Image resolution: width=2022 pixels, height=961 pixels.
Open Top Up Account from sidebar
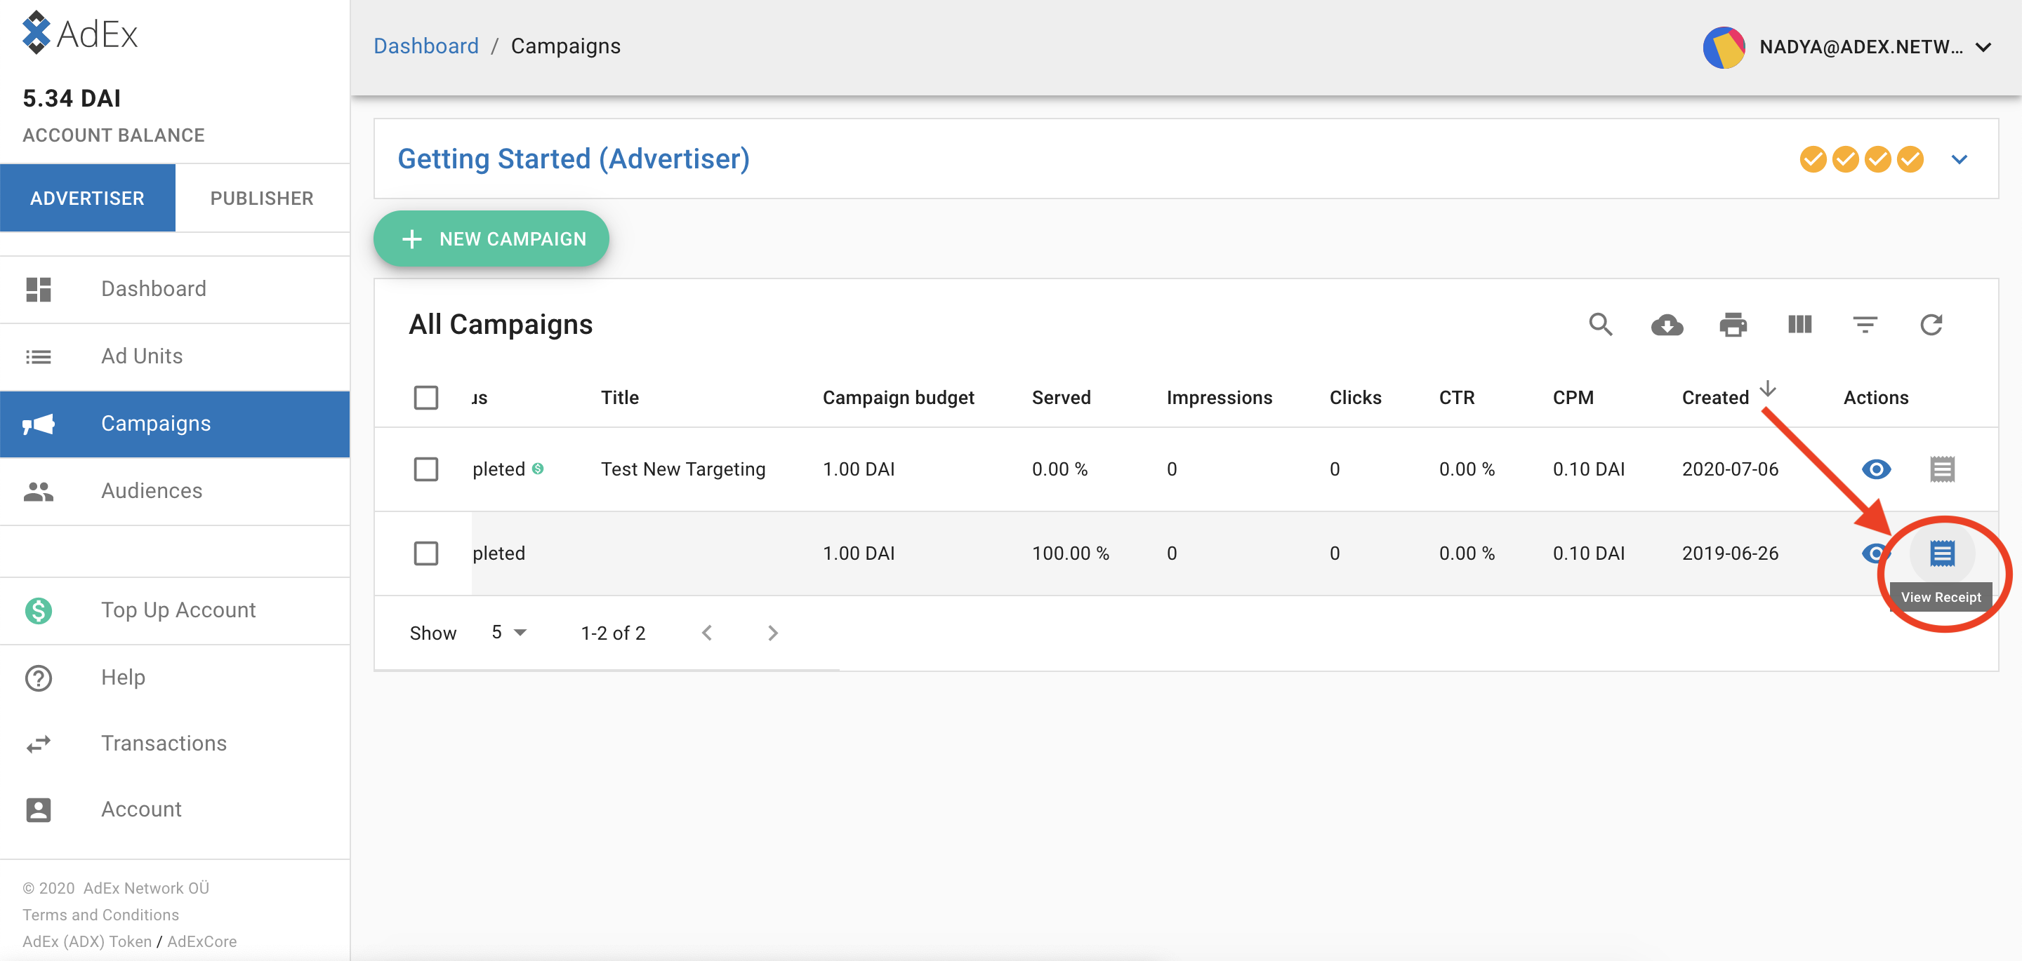(x=174, y=610)
